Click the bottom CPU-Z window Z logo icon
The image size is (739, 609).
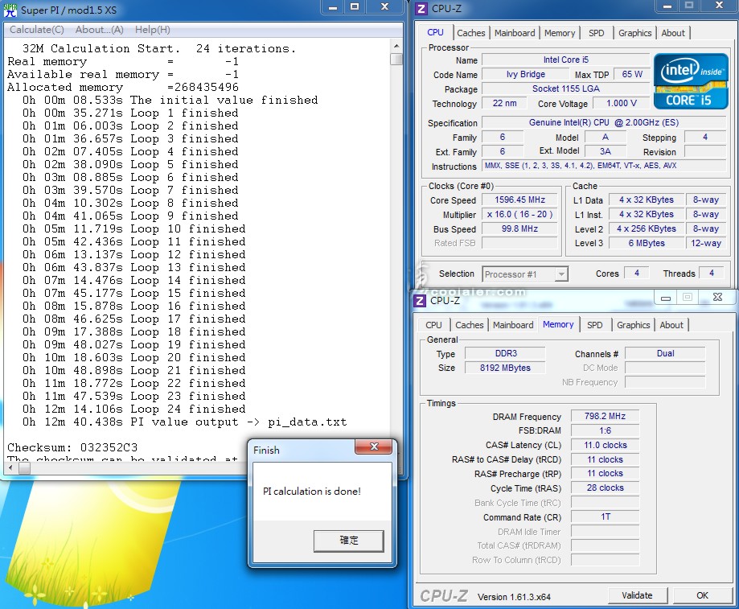point(420,300)
